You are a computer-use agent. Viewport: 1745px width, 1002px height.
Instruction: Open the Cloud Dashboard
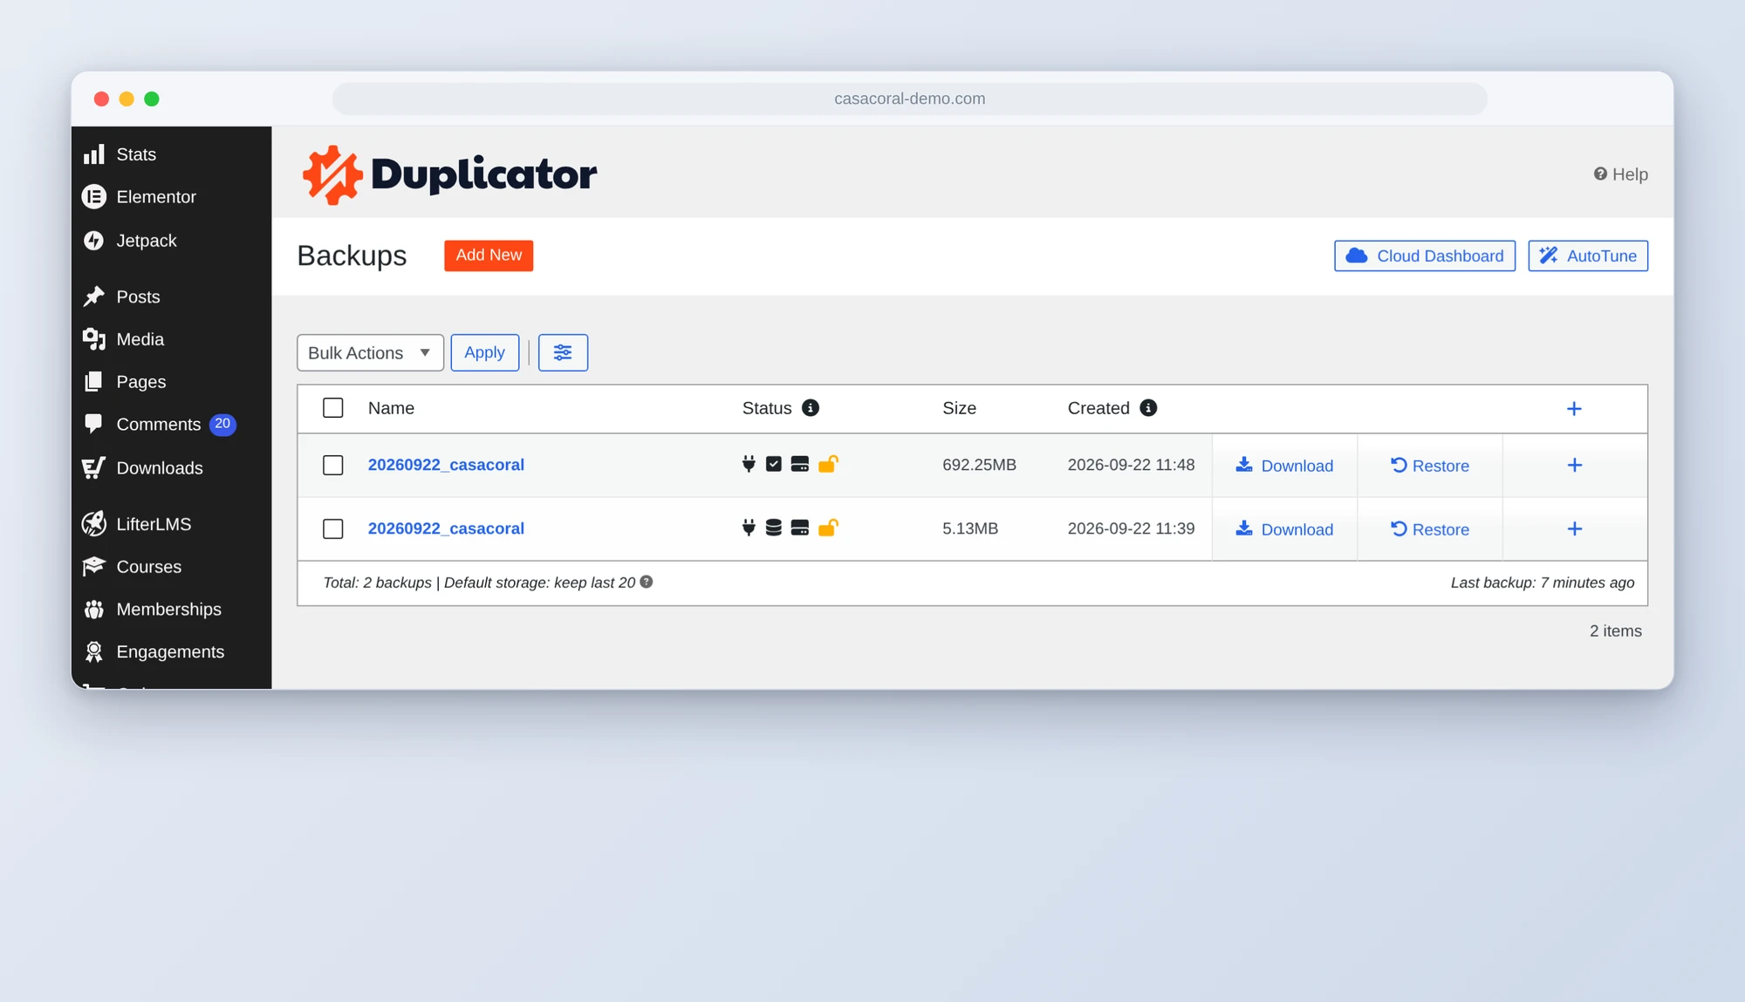pos(1425,256)
